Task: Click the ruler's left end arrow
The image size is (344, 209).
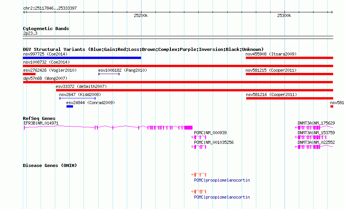Action: click(24, 12)
